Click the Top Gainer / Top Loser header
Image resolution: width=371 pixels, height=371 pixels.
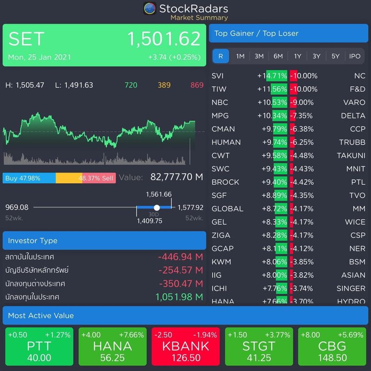[289, 33]
